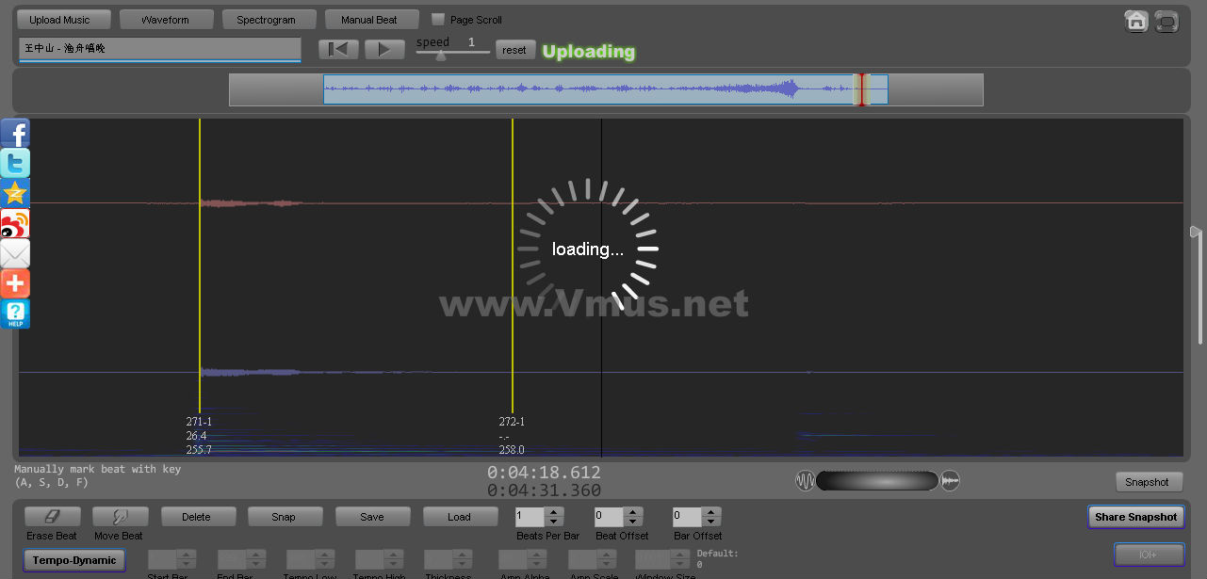Click the email envelope share icon
This screenshot has height=579, width=1207.
(15, 253)
